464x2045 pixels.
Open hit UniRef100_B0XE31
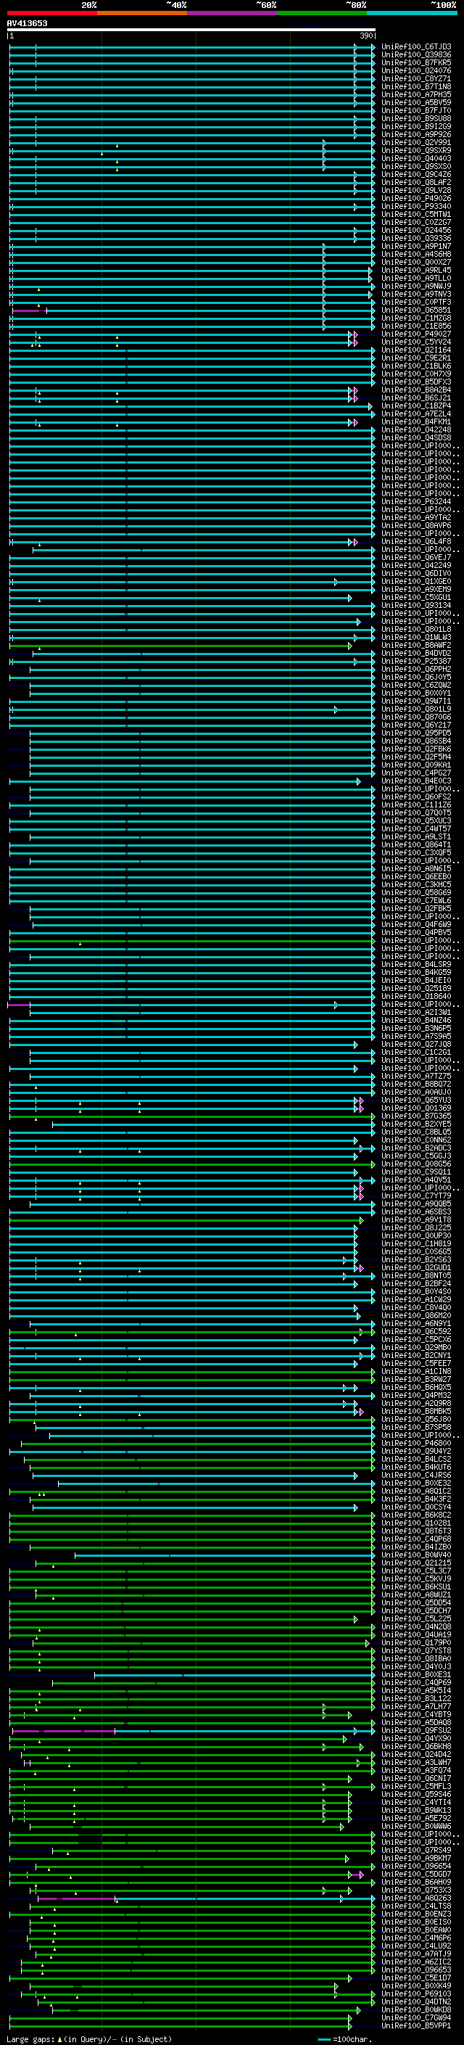(x=416, y=1675)
